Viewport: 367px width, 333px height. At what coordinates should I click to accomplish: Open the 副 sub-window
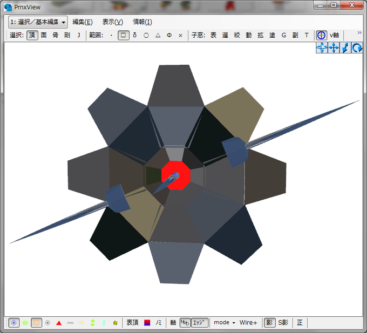point(295,35)
